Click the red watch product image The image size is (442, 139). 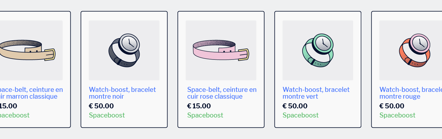click(x=410, y=50)
